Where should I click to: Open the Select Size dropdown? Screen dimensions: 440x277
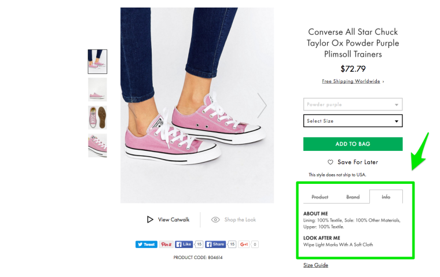point(353,121)
